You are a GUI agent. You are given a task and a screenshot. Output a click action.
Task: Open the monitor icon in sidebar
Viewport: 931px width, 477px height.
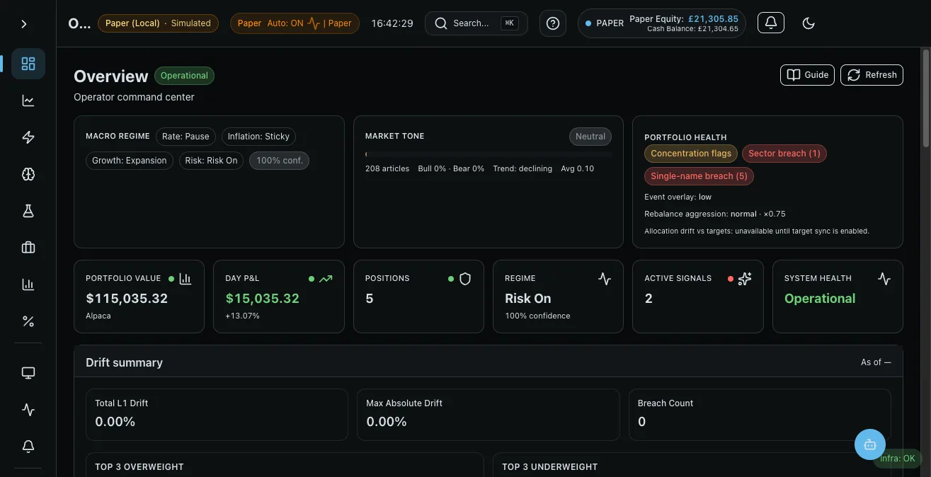(x=28, y=373)
